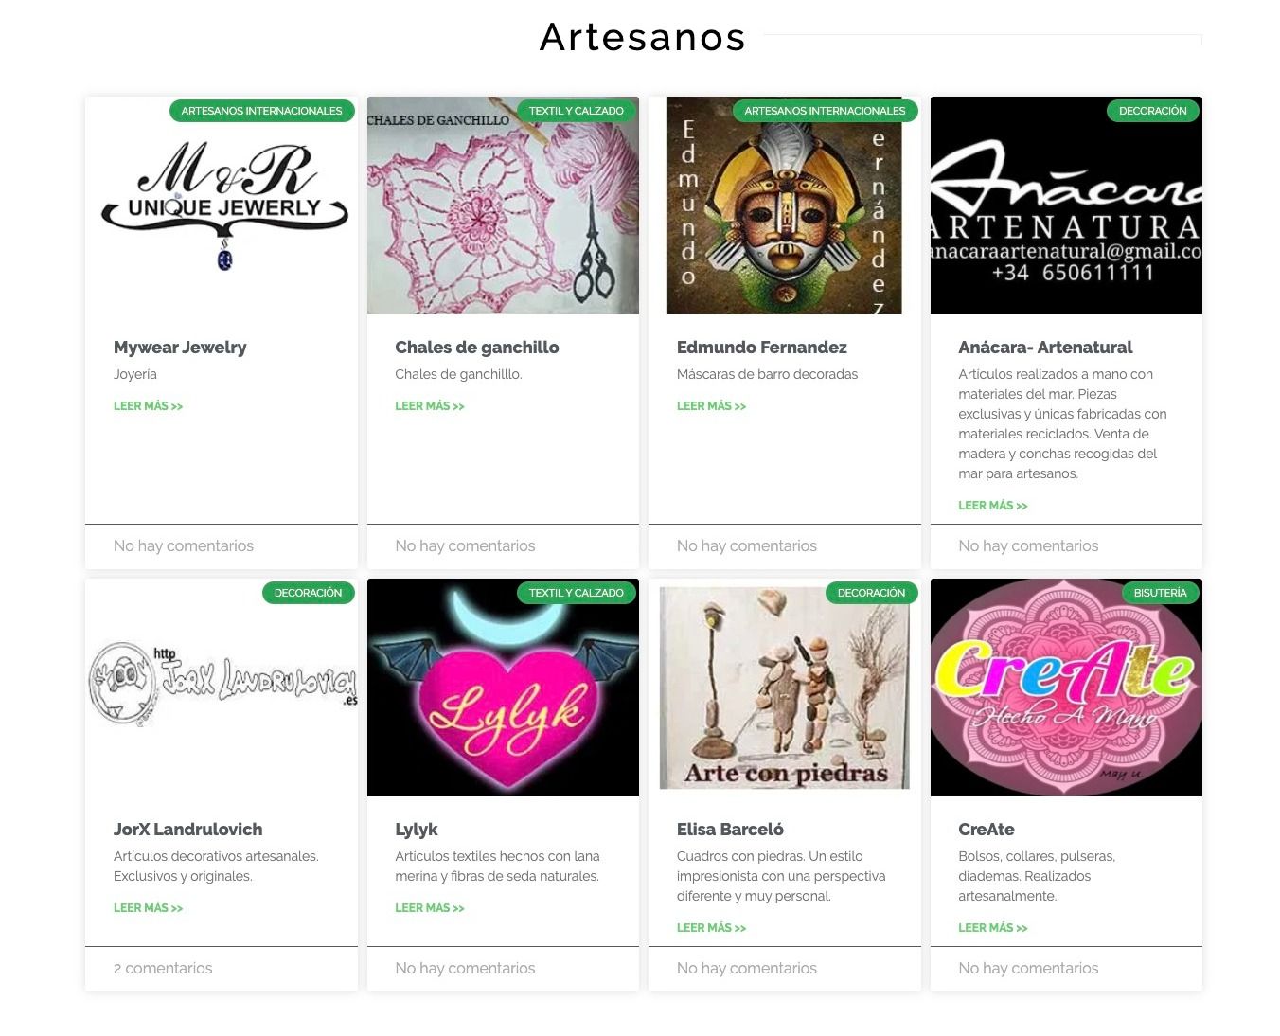Viewport: 1280px width, 1036px height.
Task: View the 2 comentarios link
Action: point(163,969)
